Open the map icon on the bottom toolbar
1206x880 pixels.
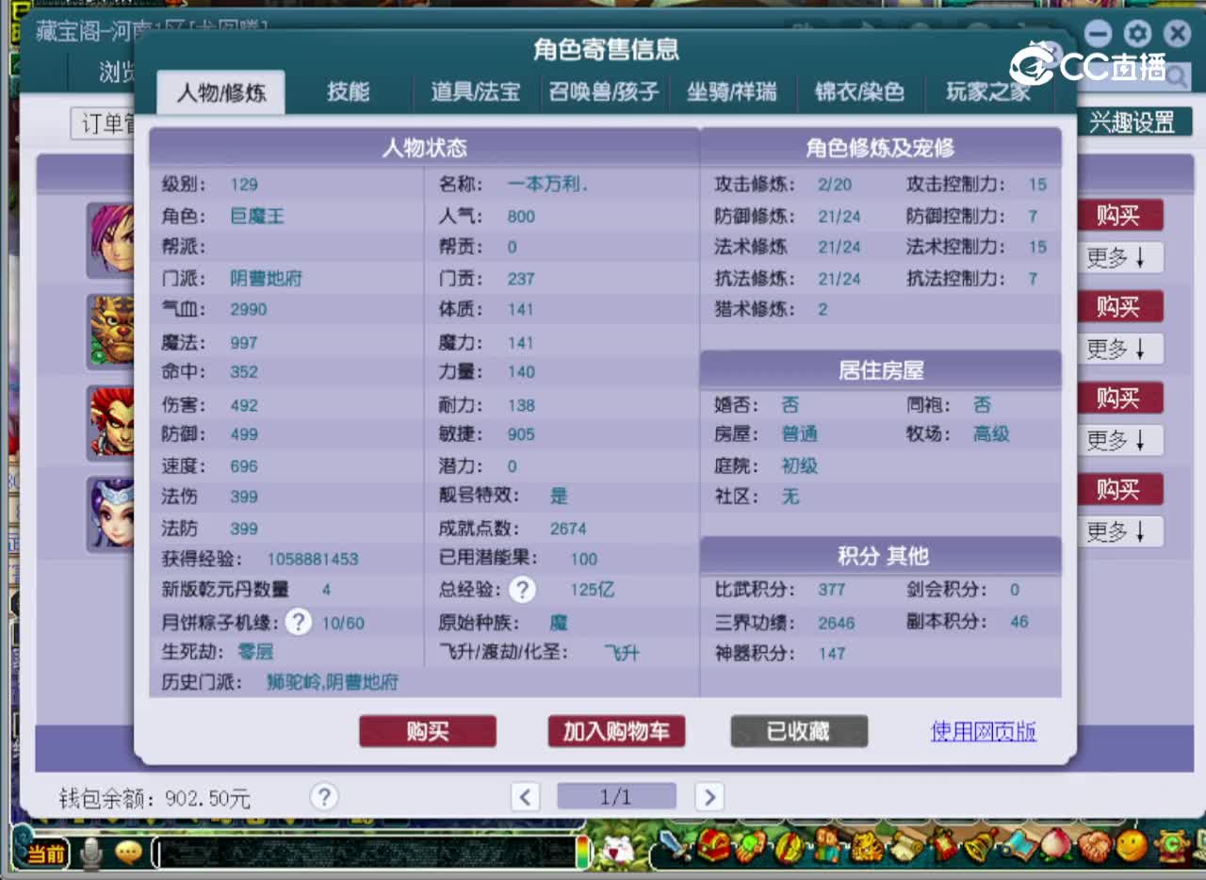point(1019,846)
